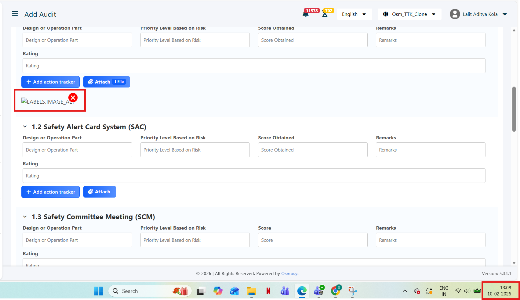Open the hamburger navigation menu
This screenshot has width=520, height=300.
(15, 14)
